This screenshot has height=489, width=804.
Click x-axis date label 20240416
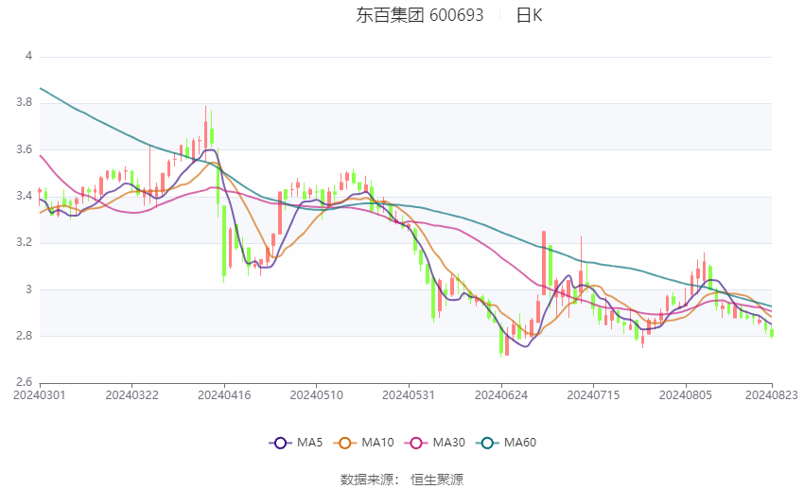224,395
